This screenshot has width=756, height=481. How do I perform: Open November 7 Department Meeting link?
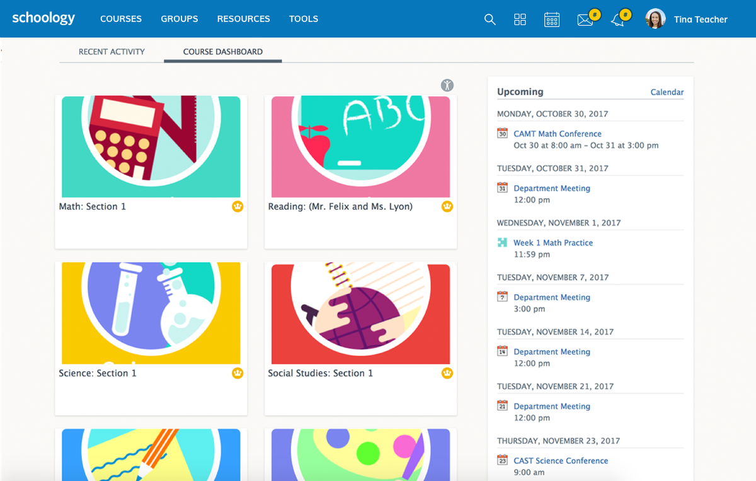pos(552,297)
